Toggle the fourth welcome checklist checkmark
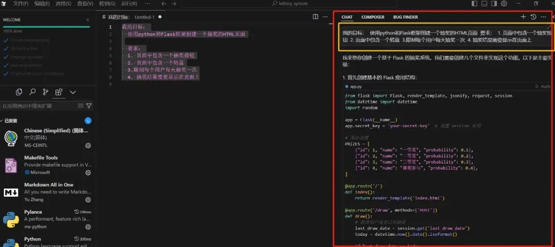 tap(6, 65)
